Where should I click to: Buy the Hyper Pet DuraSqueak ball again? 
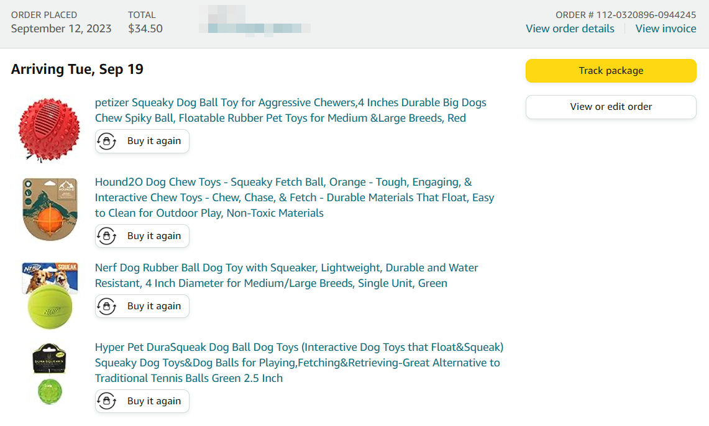[x=142, y=401]
